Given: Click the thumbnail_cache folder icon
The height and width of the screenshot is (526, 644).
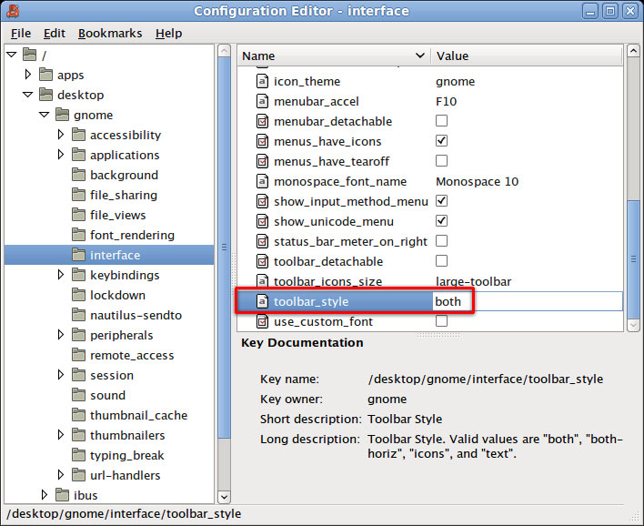Looking at the screenshot, I should pos(78,415).
